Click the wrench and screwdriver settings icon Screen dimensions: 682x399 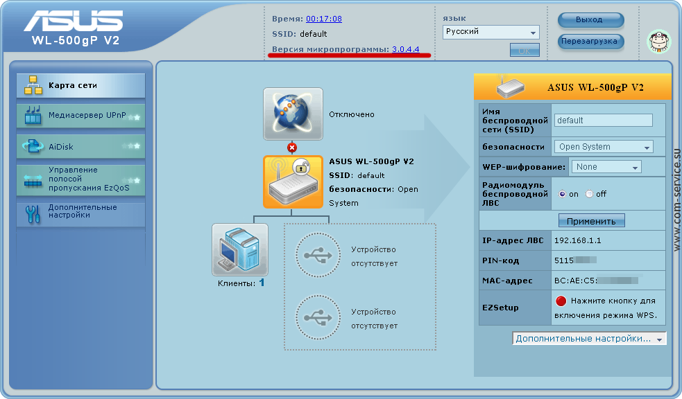pos(33,213)
